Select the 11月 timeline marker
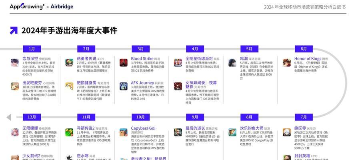 (86, 117)
